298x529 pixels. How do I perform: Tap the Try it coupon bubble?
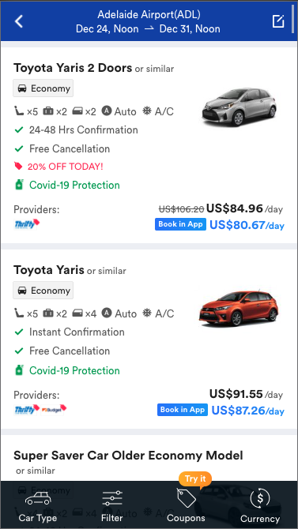(195, 479)
